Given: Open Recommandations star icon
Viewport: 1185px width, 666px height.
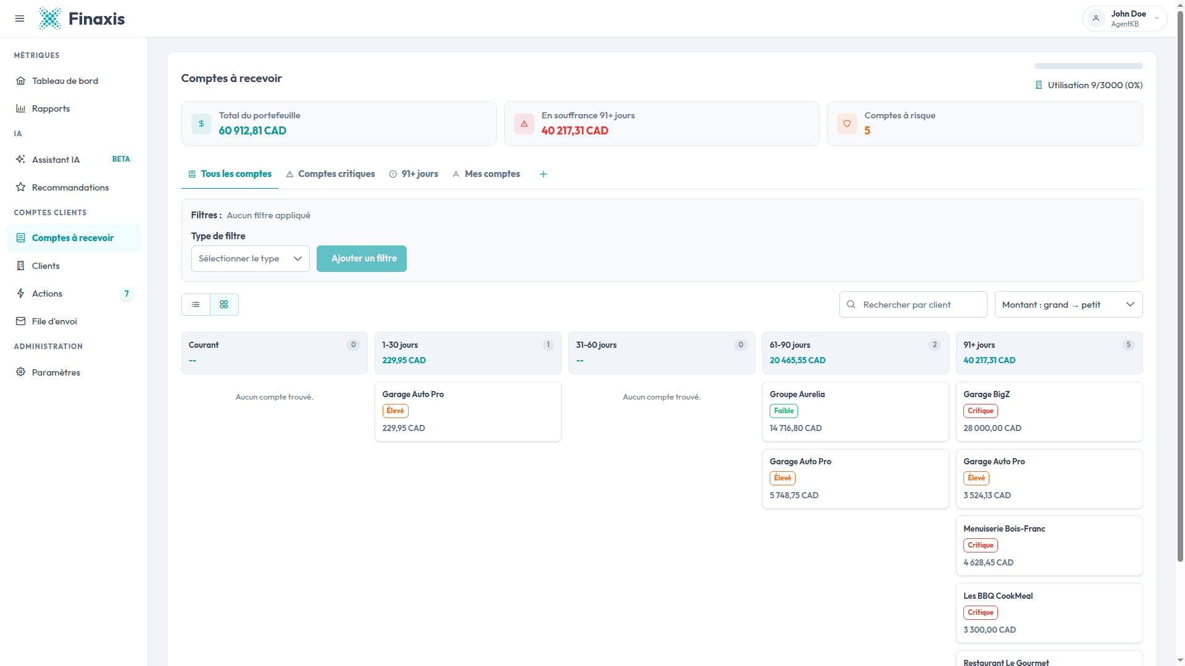Looking at the screenshot, I should click(20, 187).
